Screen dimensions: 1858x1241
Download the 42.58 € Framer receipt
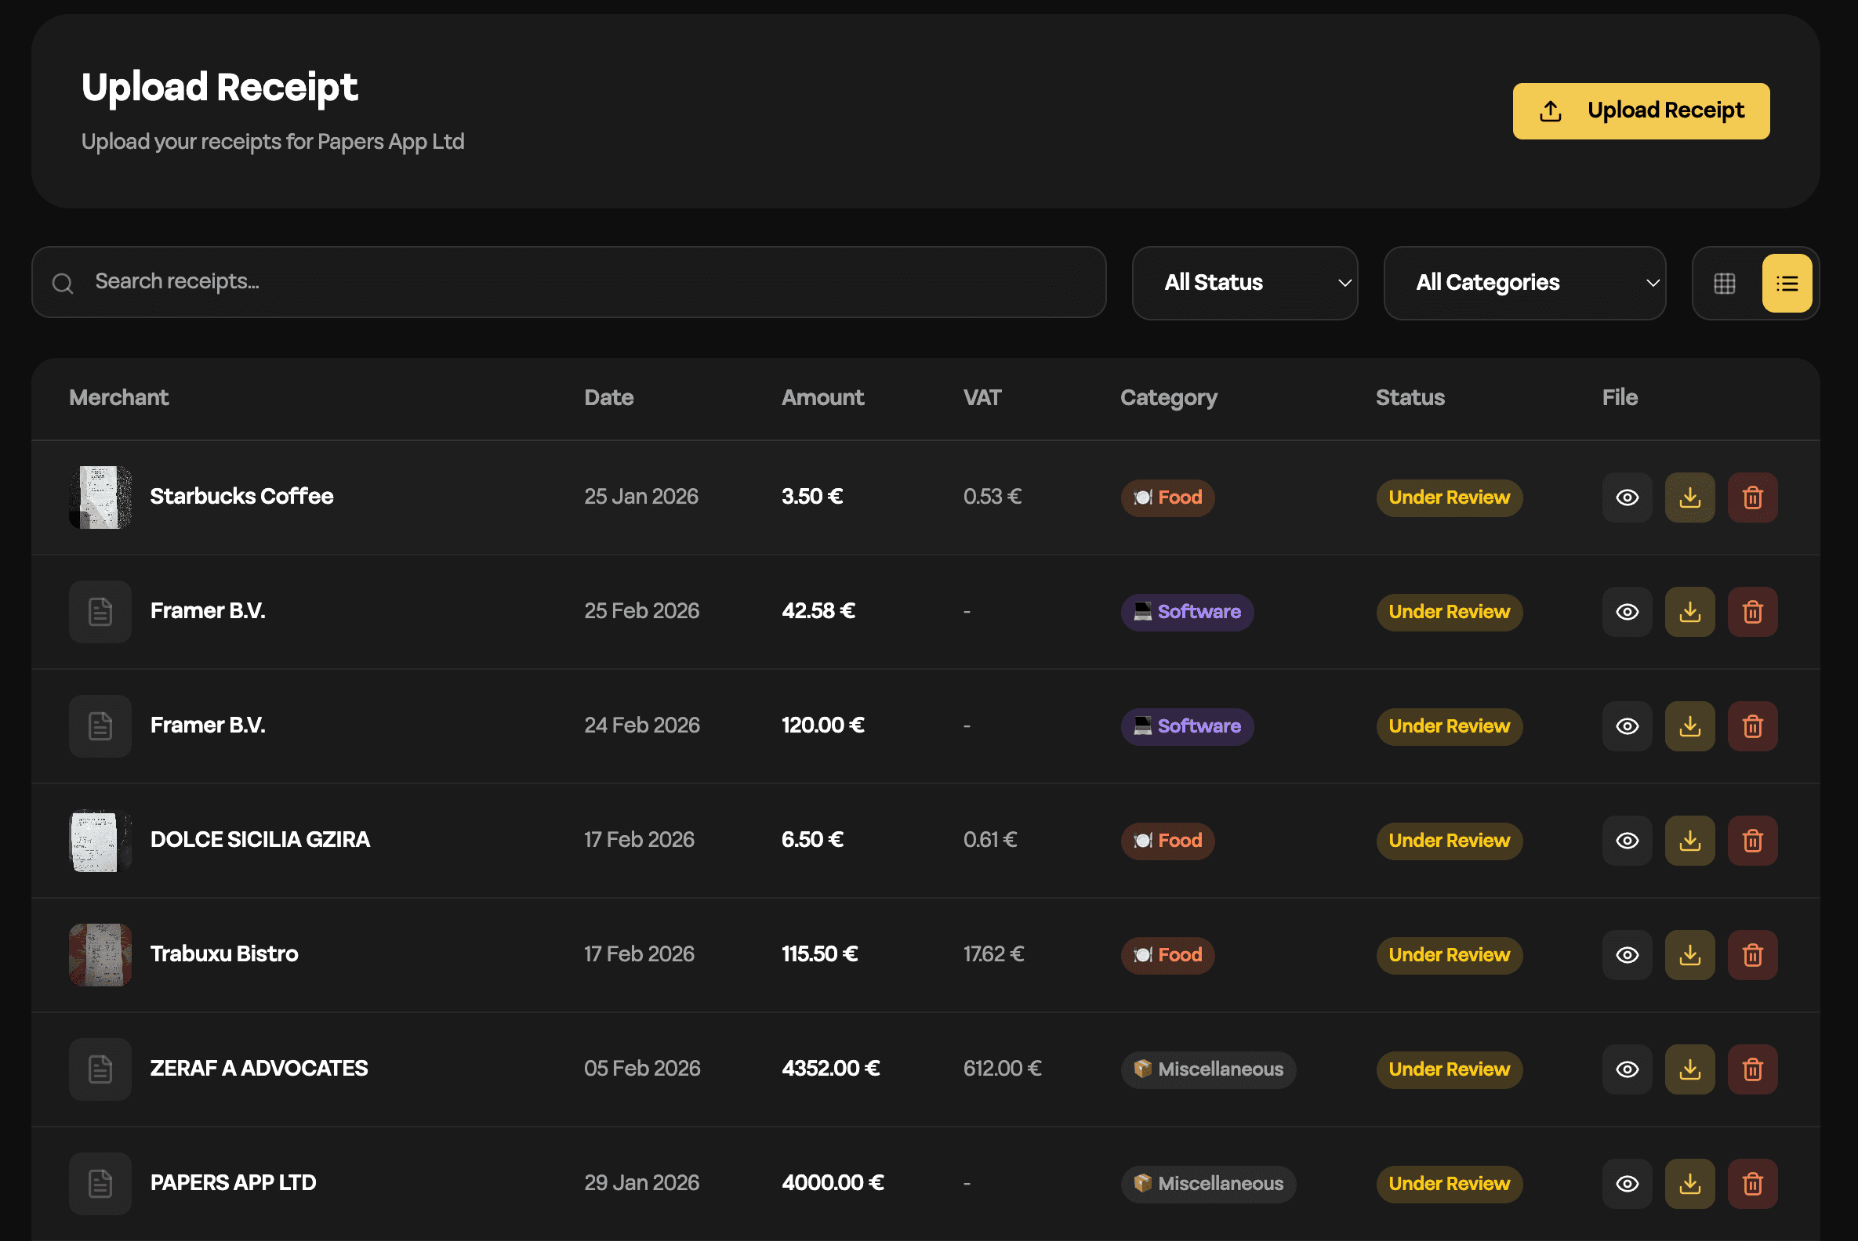tap(1689, 612)
